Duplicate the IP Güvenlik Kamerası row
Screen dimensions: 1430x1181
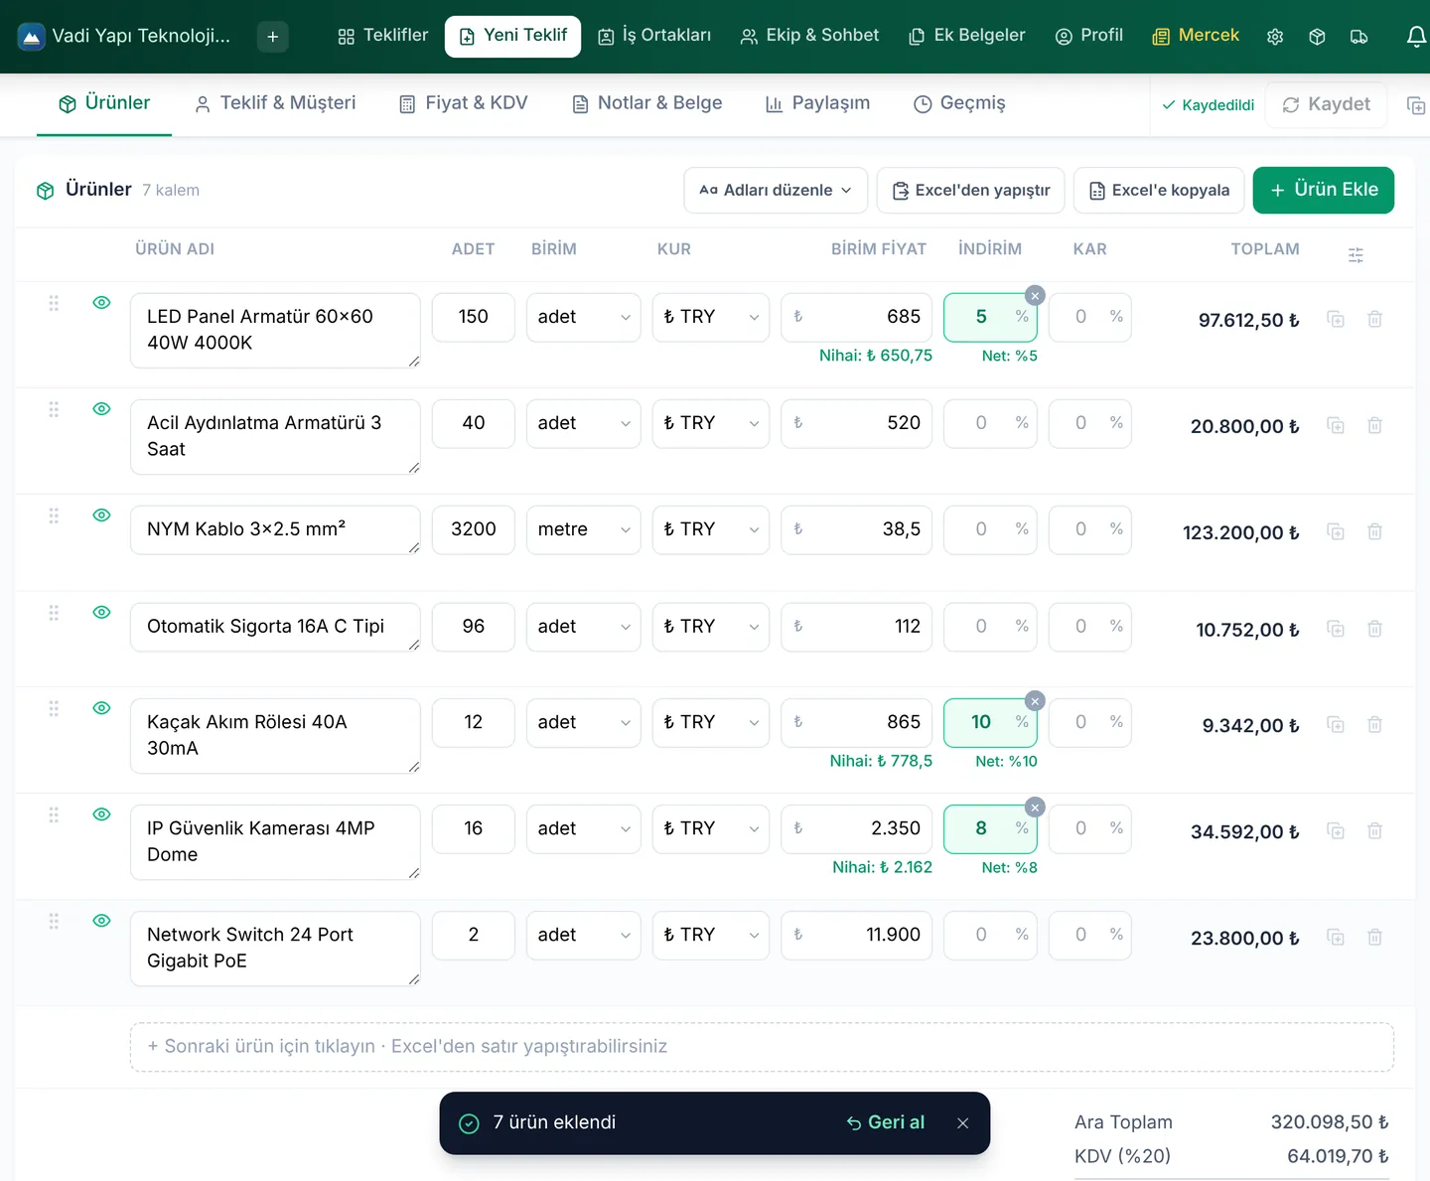[1336, 831]
